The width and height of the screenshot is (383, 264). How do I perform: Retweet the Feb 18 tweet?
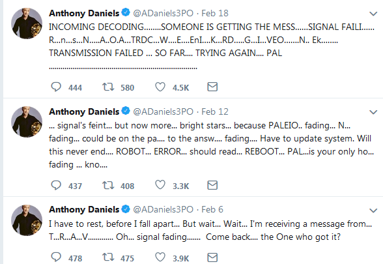[x=108, y=87]
